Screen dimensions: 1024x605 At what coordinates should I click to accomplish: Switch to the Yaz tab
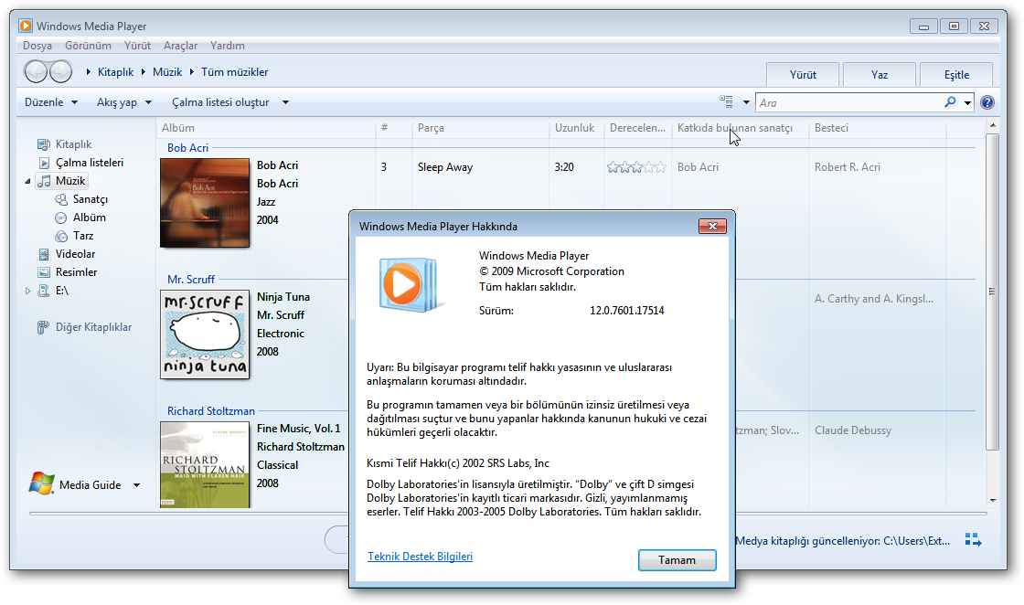879,74
